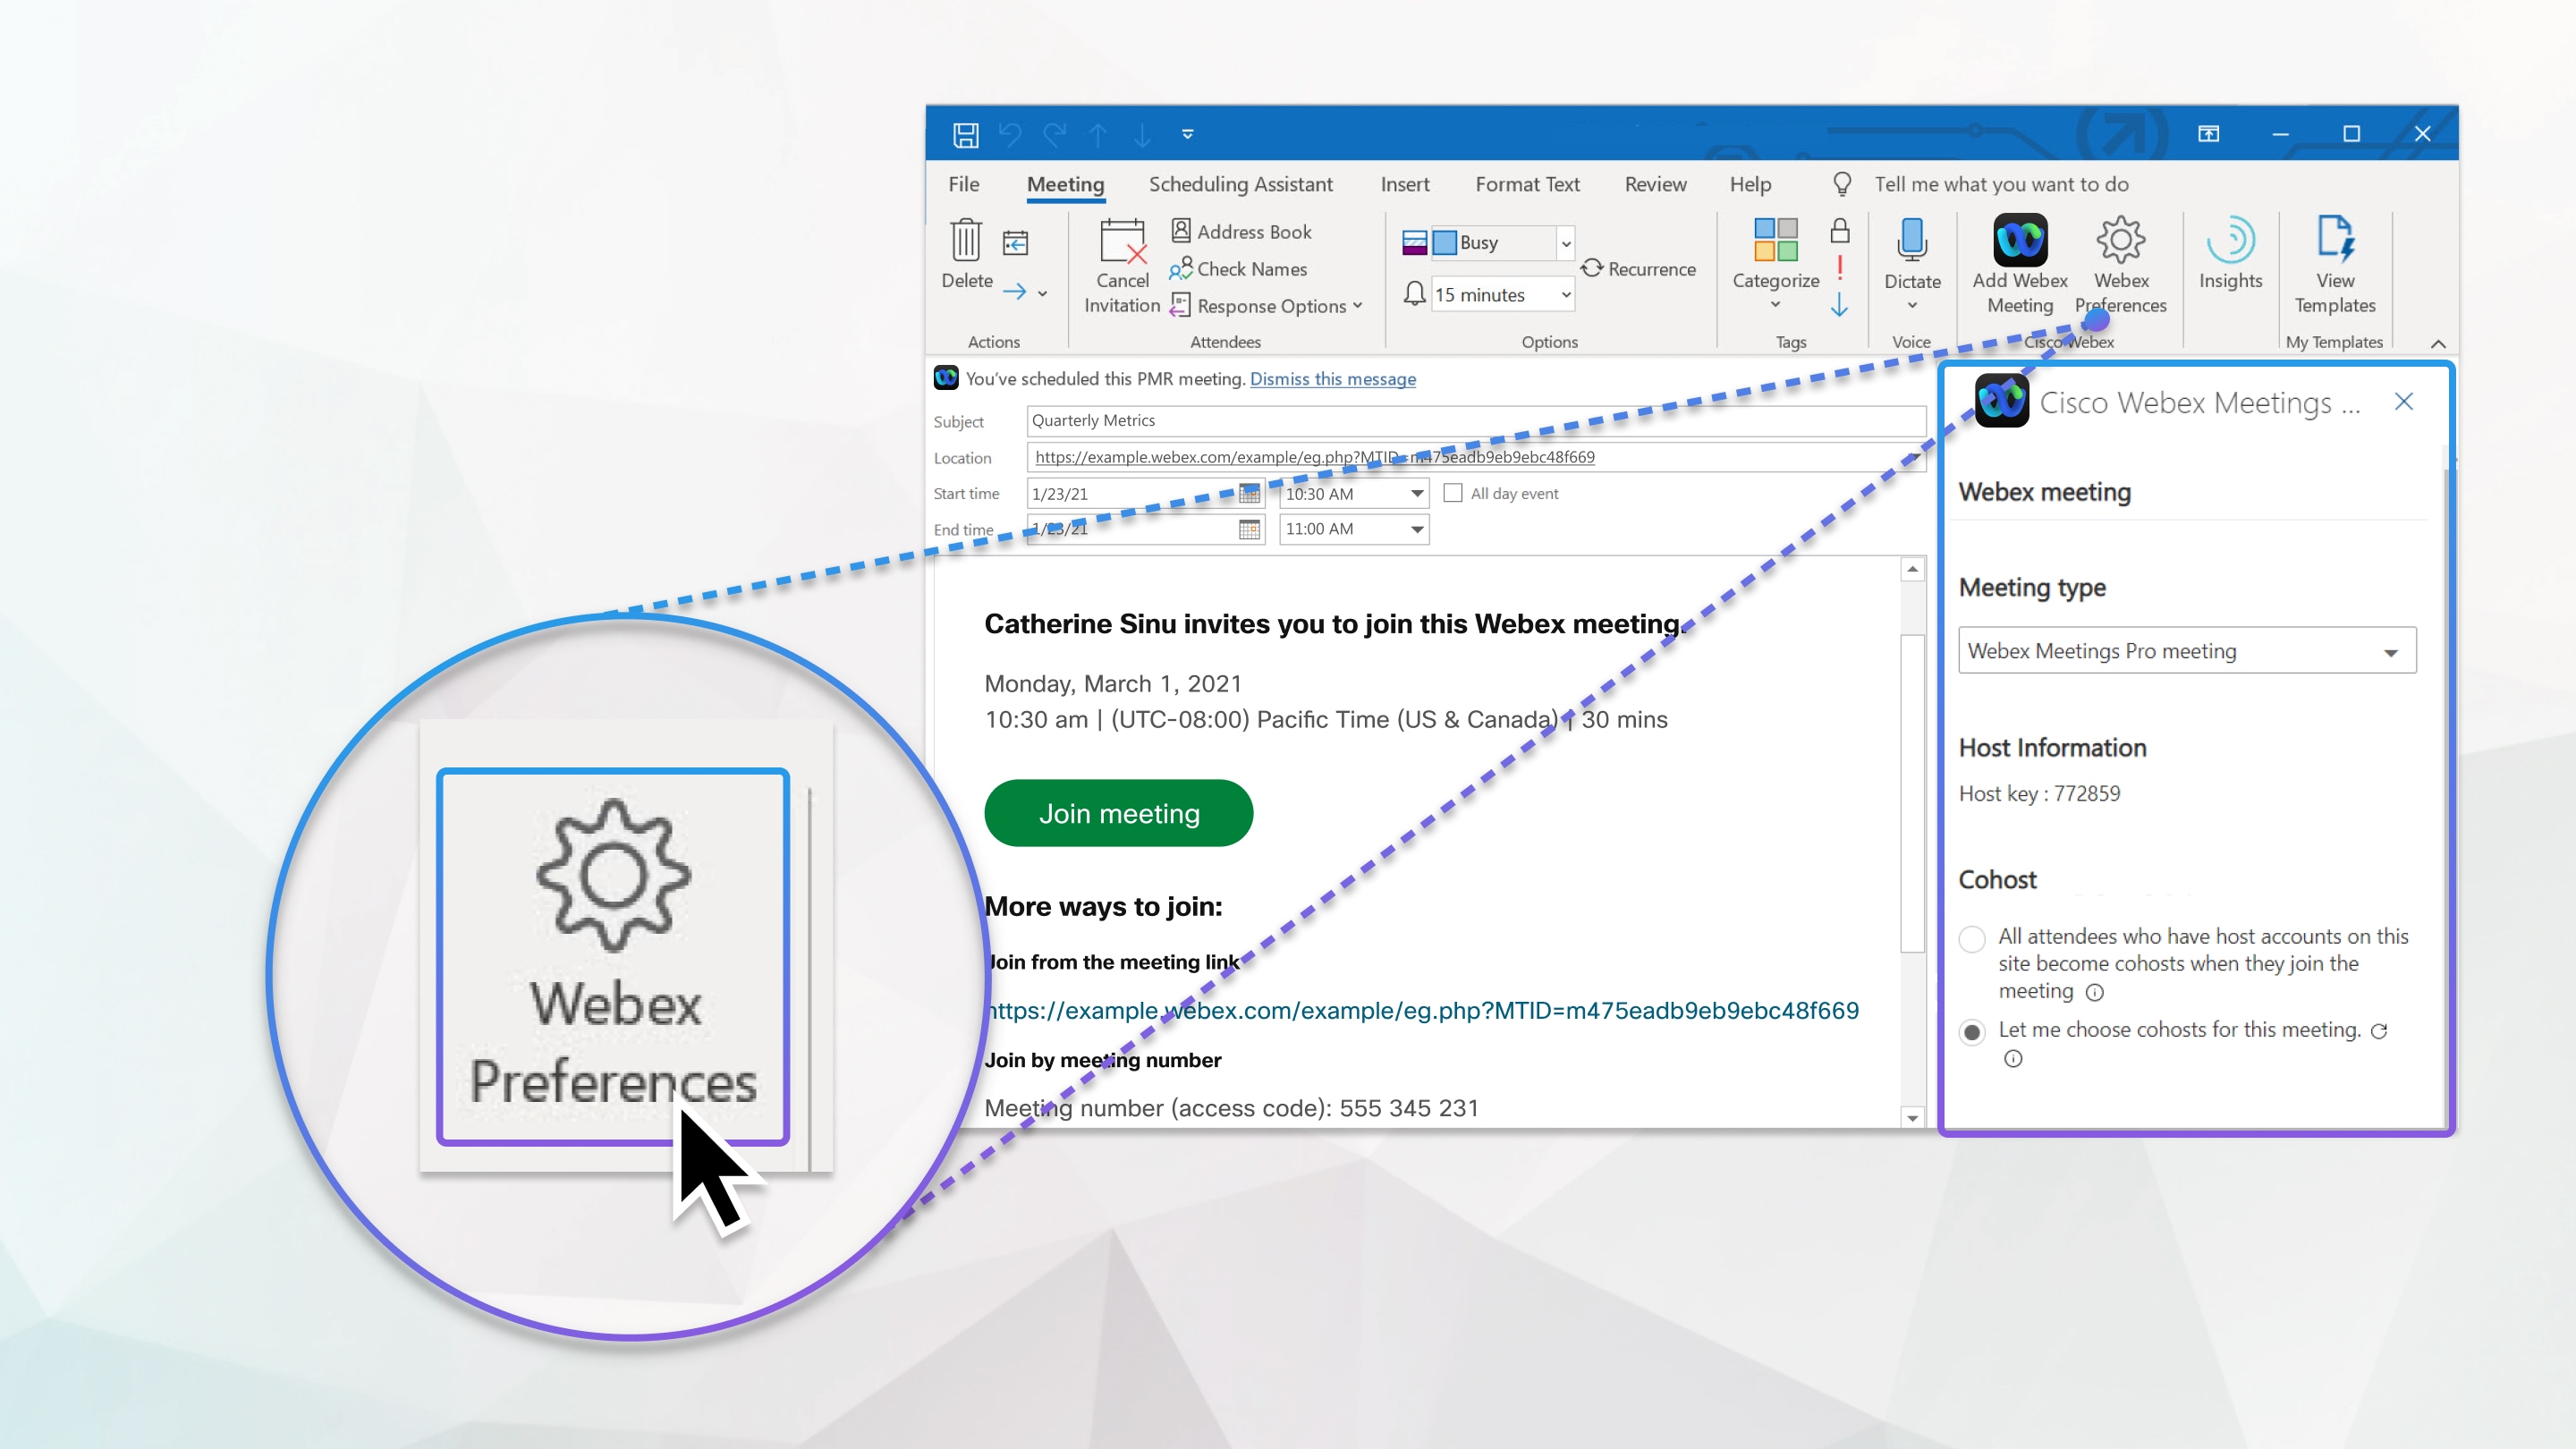Viewport: 2576px width, 1449px height.
Task: Open Webex Preferences panel
Action: (2122, 266)
